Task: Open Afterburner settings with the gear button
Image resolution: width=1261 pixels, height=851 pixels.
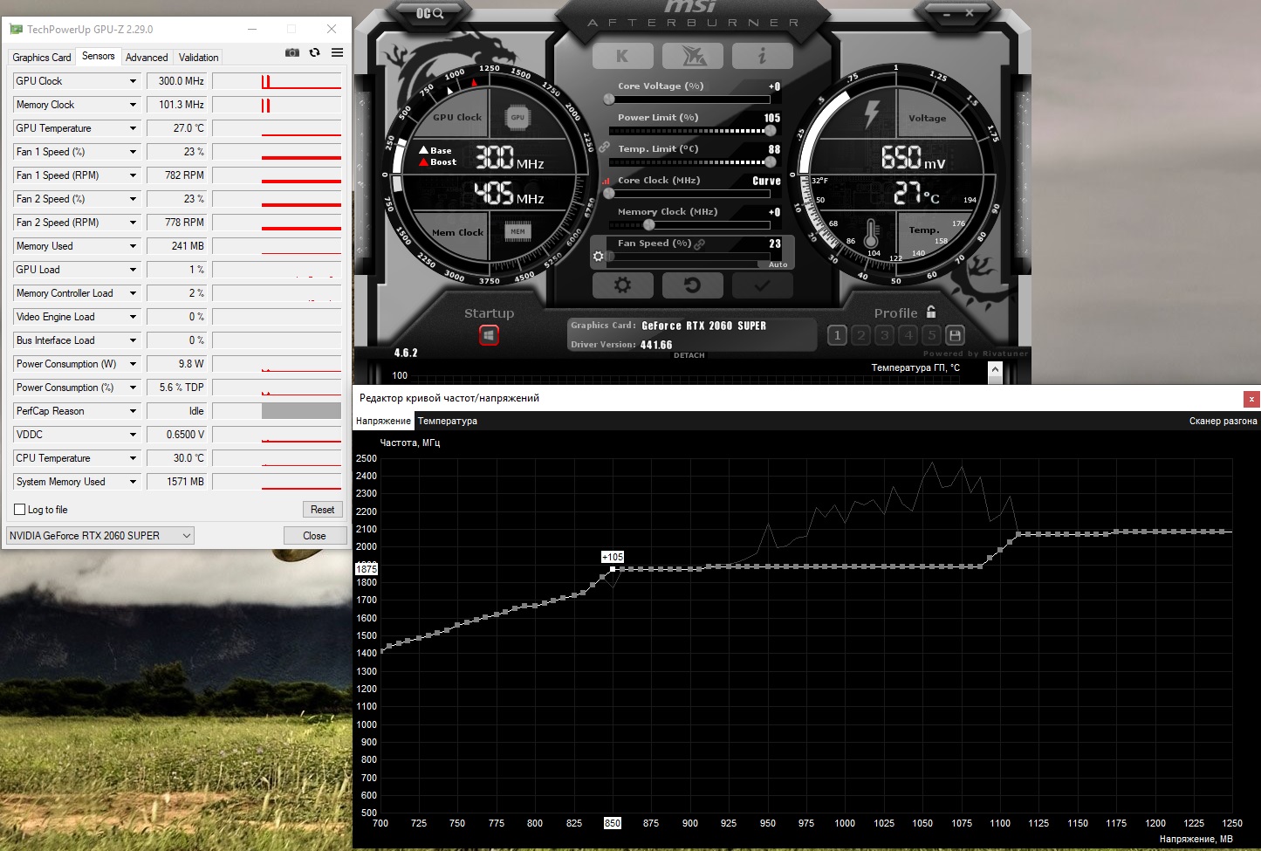Action: [x=622, y=285]
